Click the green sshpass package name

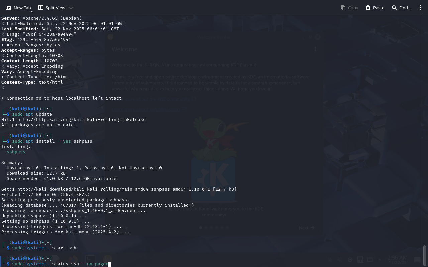(16, 152)
